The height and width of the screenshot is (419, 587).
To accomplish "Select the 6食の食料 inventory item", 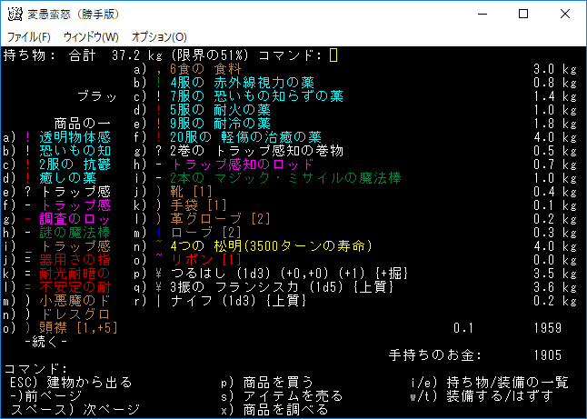I will coord(204,69).
